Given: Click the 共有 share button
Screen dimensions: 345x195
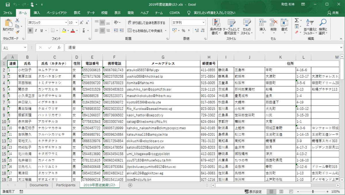Looking at the screenshot, I should tap(333, 13).
